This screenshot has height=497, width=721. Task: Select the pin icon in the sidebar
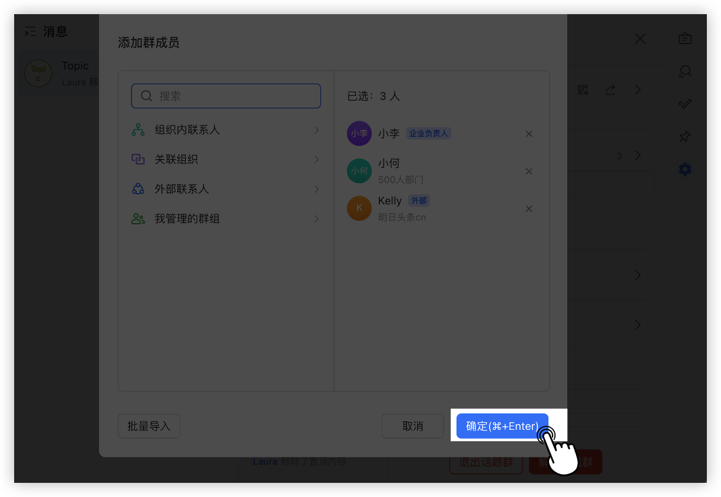pyautogui.click(x=684, y=136)
